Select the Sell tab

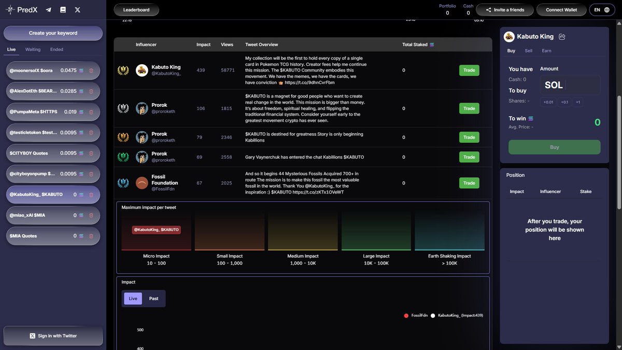(x=529, y=51)
